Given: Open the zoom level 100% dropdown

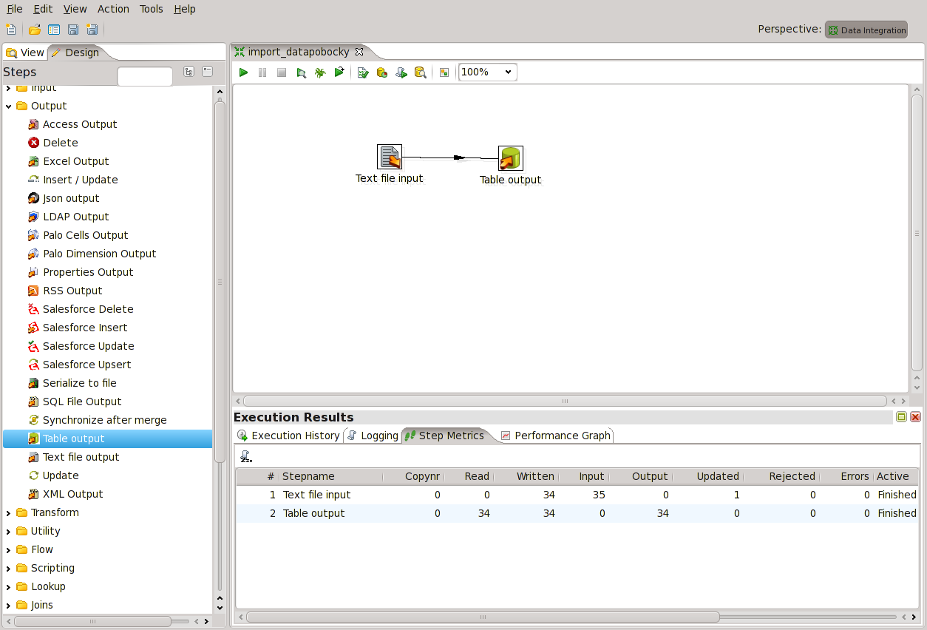Looking at the screenshot, I should click(x=488, y=72).
